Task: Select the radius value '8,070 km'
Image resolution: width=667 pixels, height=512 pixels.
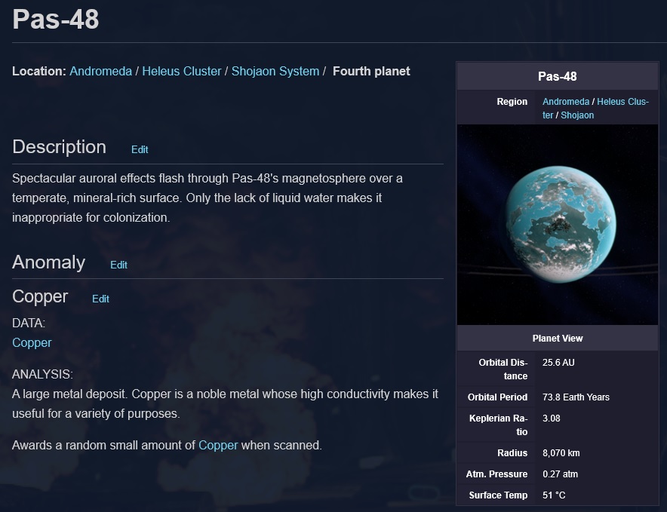Action: coord(561,453)
